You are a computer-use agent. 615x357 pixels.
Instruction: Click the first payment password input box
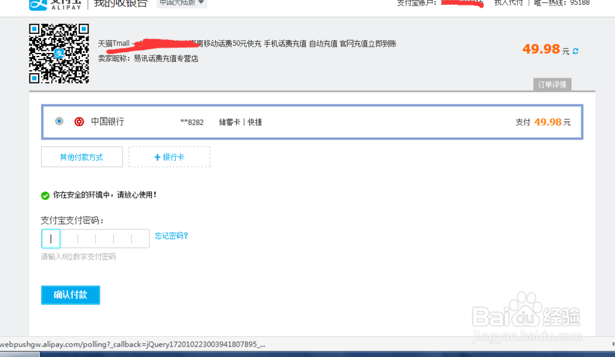point(50,238)
